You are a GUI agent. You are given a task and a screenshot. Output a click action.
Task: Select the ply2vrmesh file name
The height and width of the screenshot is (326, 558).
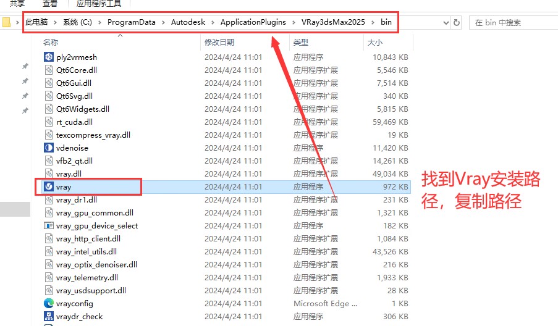click(77, 57)
